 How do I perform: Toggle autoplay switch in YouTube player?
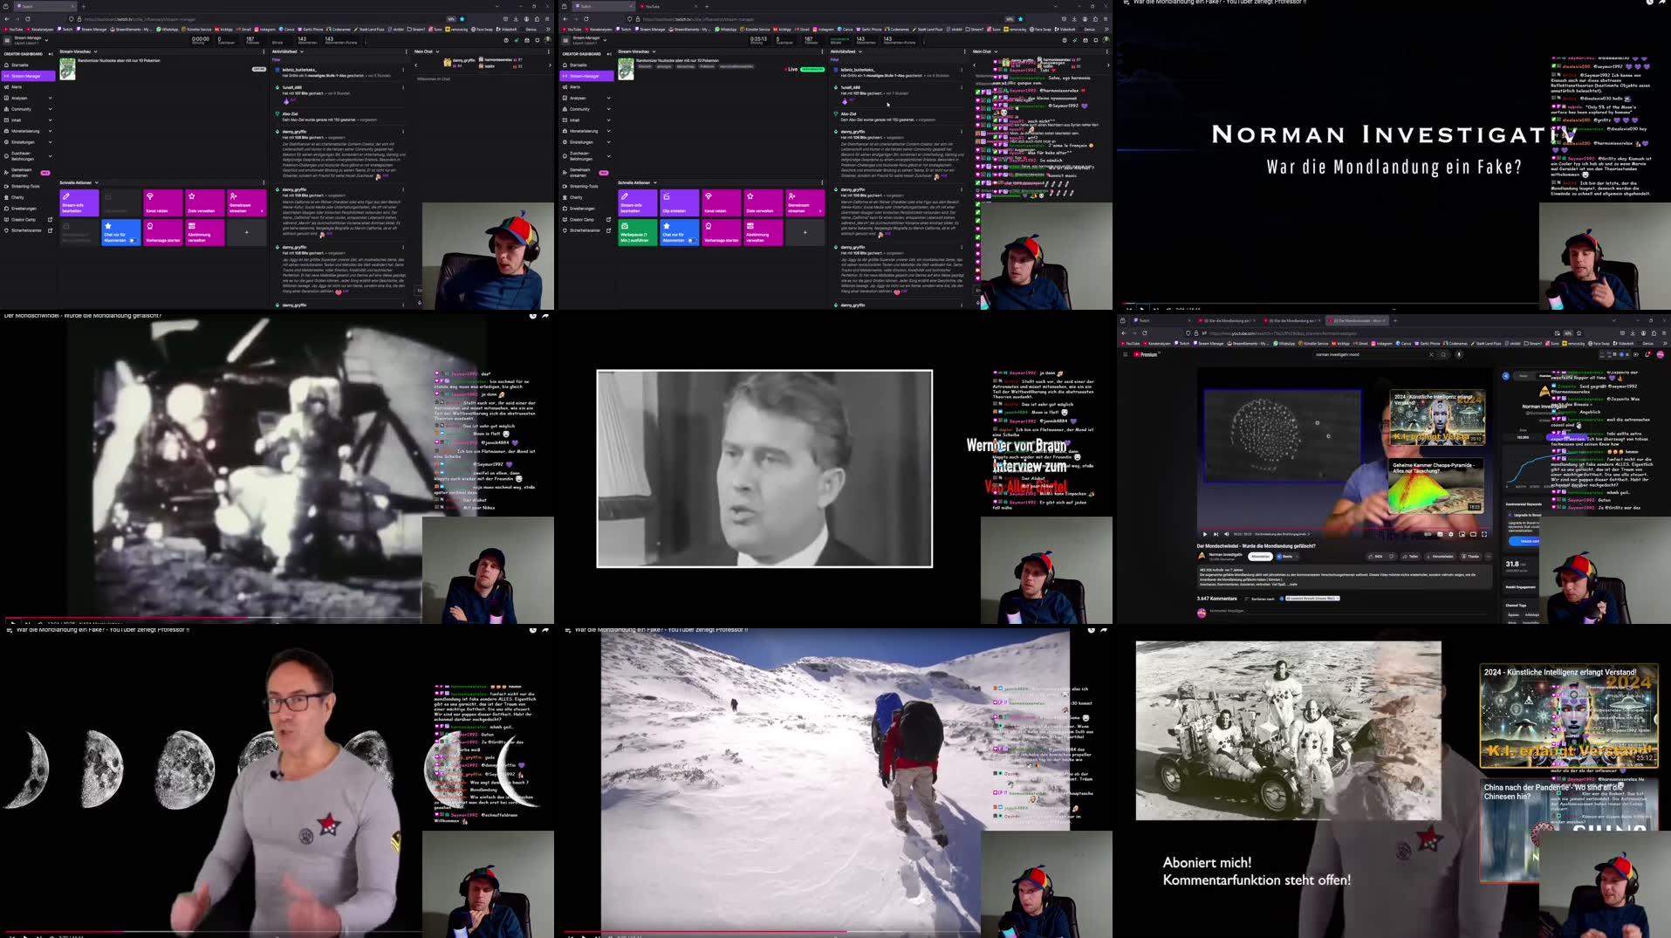point(1428,534)
